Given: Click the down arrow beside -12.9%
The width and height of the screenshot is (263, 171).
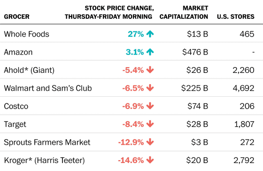Looking at the screenshot, I should point(150,142).
